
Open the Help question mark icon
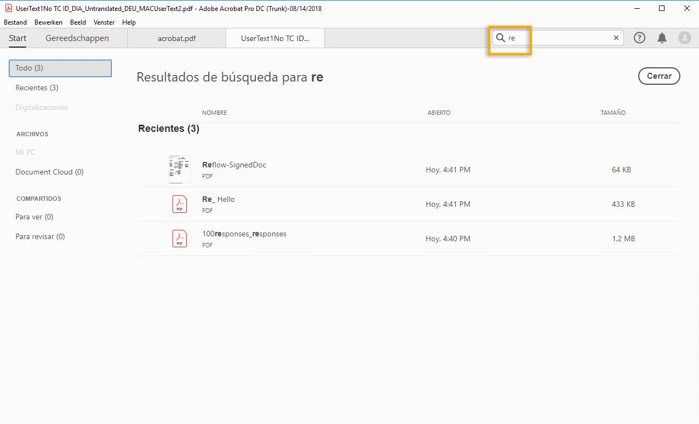(639, 38)
